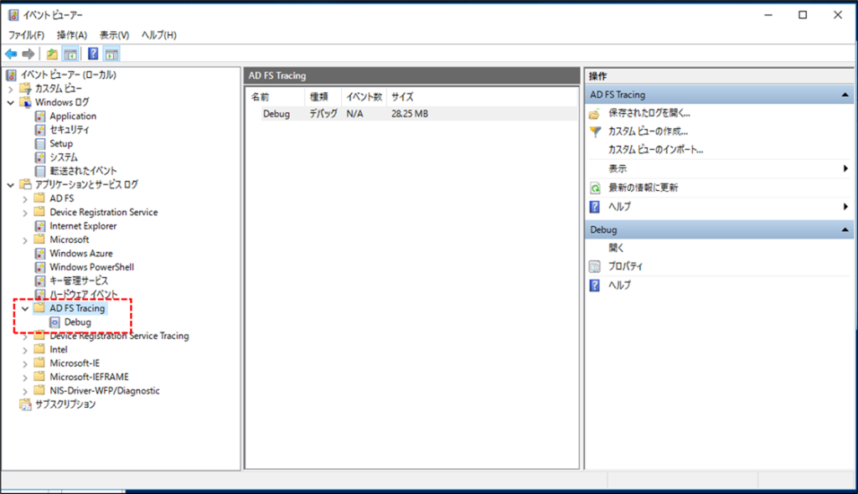Screen dimensions: 858x494
Task: Click the Setup log icon
Action: tap(40, 143)
